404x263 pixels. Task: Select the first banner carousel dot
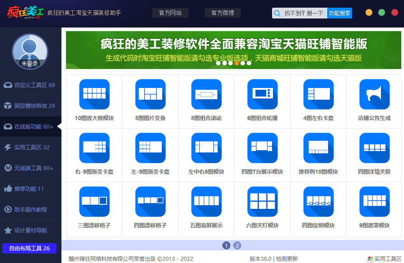pyautogui.click(x=218, y=63)
